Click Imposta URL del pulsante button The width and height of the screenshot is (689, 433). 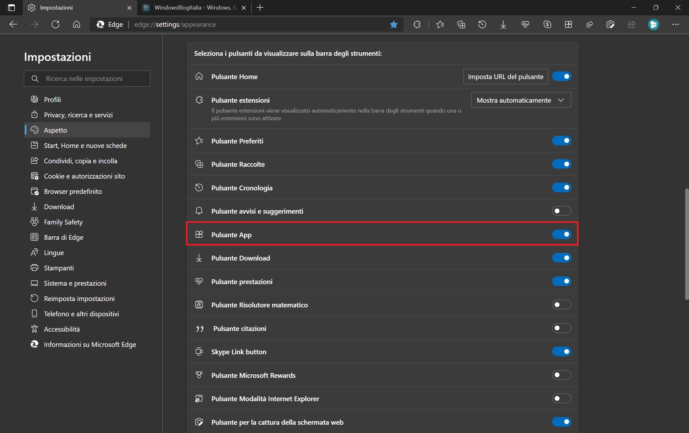click(506, 77)
